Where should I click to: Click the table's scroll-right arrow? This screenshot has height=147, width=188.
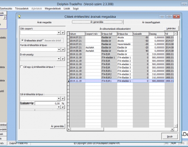(172, 129)
